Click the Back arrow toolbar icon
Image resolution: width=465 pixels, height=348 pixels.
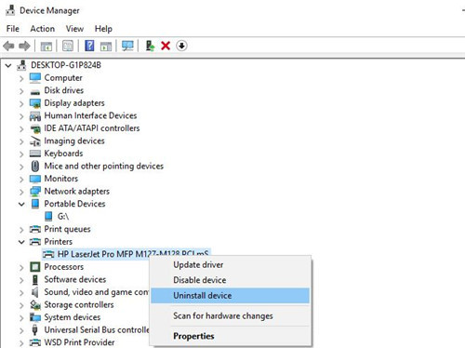tap(8, 47)
